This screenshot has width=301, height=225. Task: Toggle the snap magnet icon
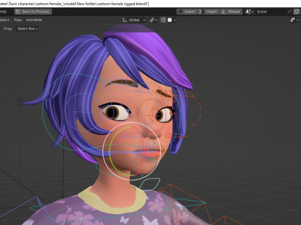163,20
